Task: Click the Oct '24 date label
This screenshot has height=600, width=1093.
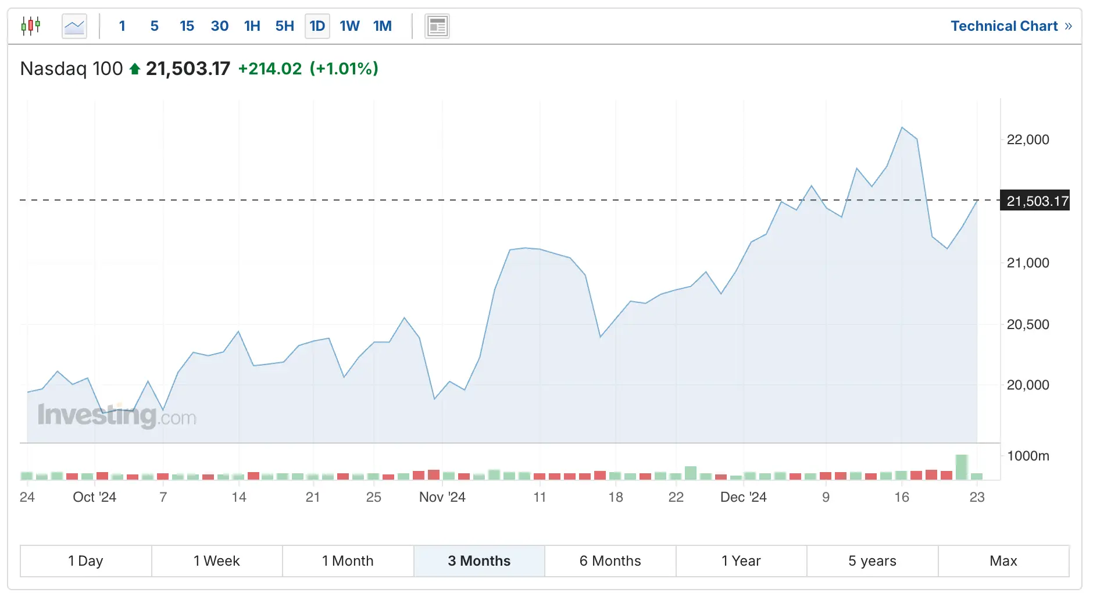Action: click(x=94, y=497)
